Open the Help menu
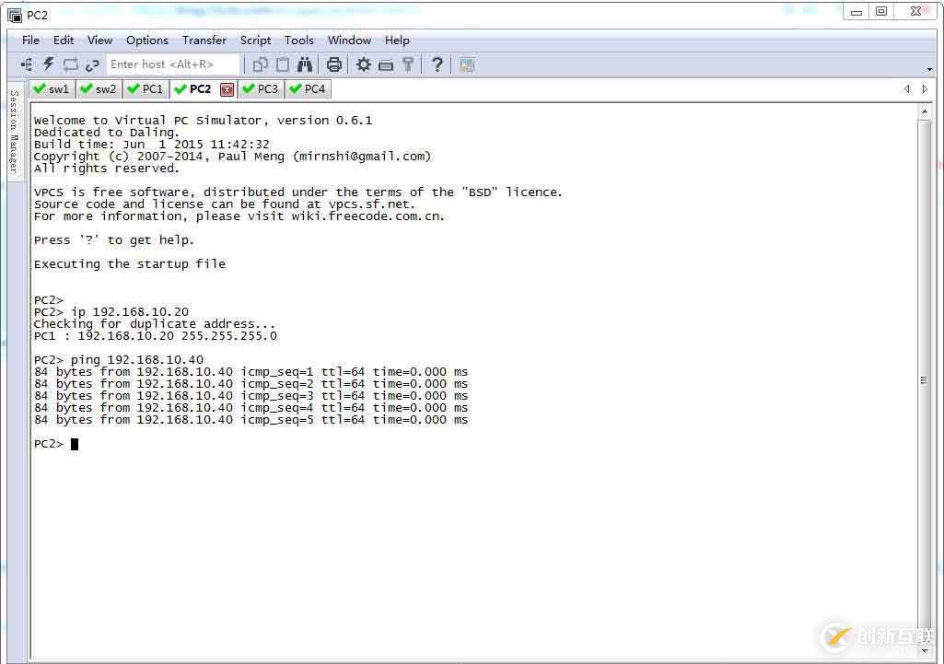 click(397, 41)
